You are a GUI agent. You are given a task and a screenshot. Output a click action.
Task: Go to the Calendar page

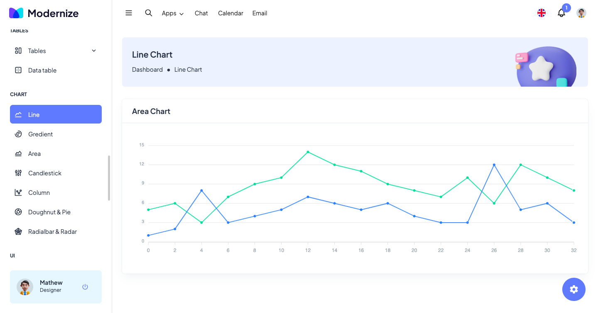[x=230, y=13]
